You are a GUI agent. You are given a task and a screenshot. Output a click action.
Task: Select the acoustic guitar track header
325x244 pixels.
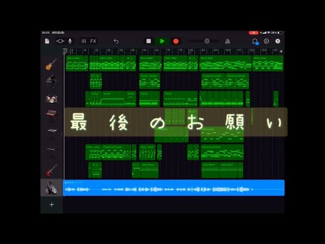pyautogui.click(x=51, y=64)
